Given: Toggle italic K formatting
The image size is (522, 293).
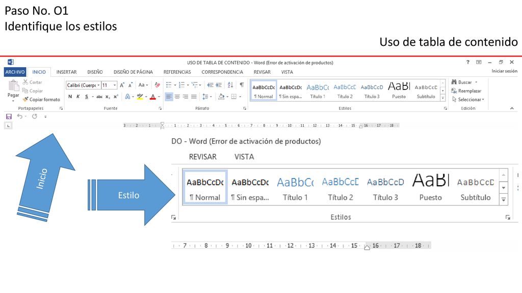Looking at the screenshot, I should [78, 97].
